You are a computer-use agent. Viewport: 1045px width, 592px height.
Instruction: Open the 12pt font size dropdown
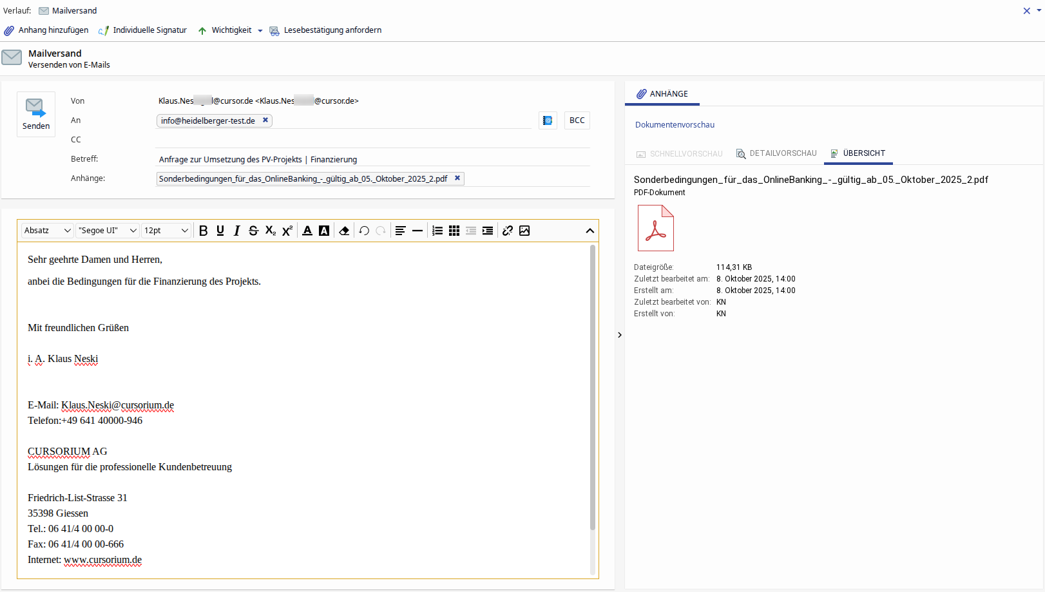[166, 231]
